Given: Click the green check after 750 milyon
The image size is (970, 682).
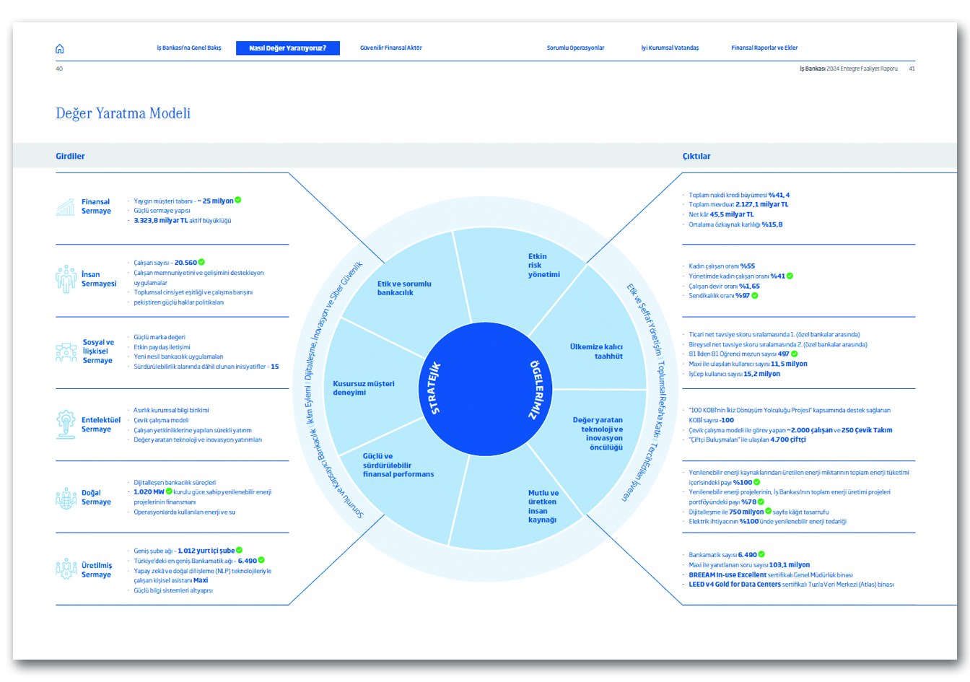Looking at the screenshot, I should click(768, 511).
